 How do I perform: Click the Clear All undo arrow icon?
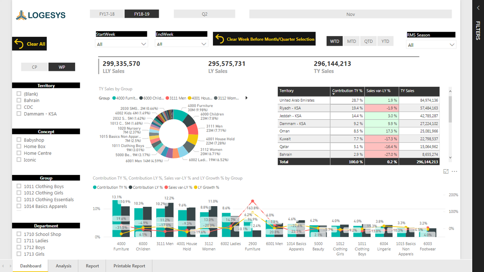pyautogui.click(x=19, y=44)
